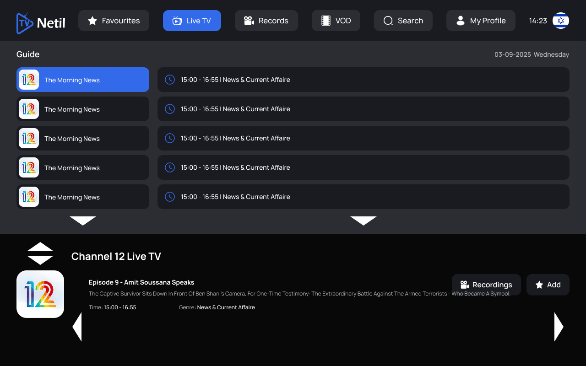The width and height of the screenshot is (586, 366).
Task: Click the person icon on My Profile
Action: pyautogui.click(x=460, y=21)
